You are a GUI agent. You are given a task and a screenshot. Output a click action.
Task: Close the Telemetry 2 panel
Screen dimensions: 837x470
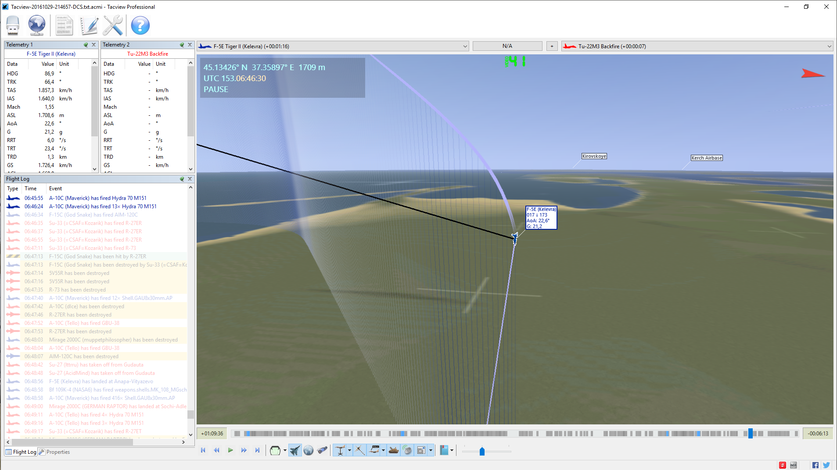[190, 45]
